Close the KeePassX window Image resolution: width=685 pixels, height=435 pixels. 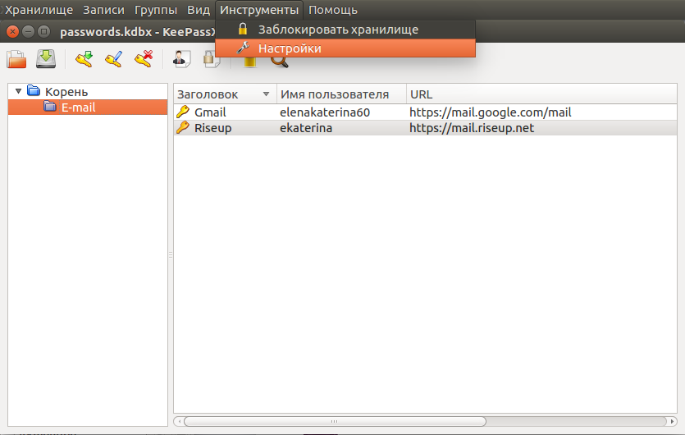pos(12,31)
